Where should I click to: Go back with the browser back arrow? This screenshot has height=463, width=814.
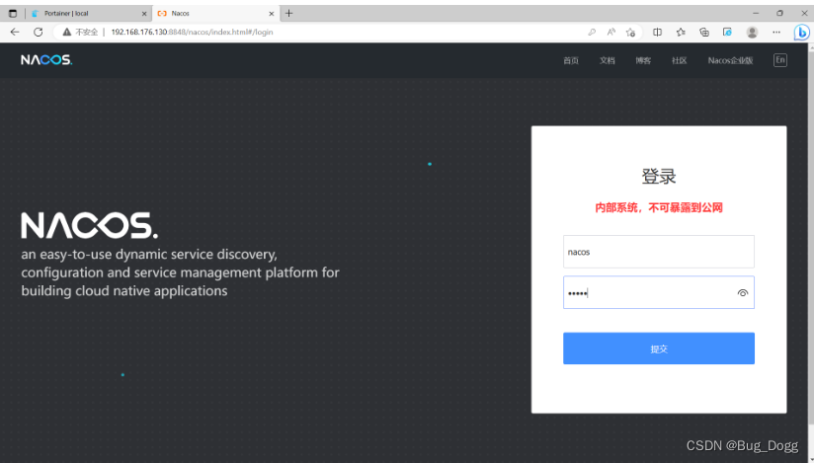15,33
